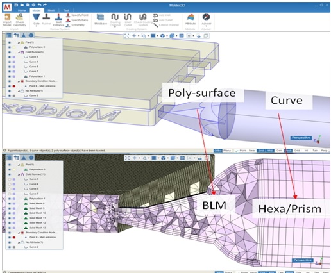The image size is (331, 273).
Task: Hide Solid Mesh 12 with its eye icon
Action: click(x=10, y=223)
